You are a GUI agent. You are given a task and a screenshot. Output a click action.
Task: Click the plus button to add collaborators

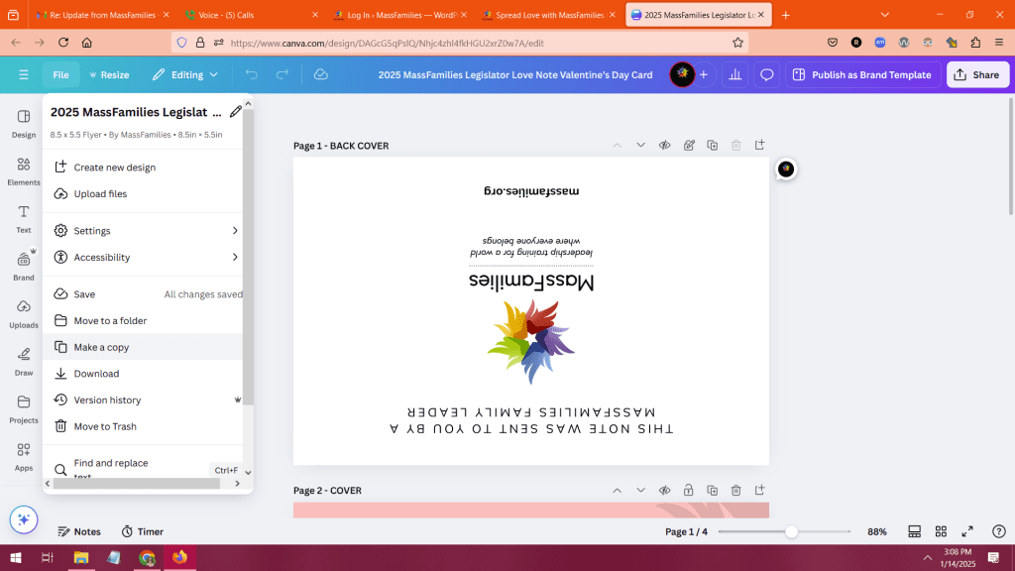[x=704, y=74]
